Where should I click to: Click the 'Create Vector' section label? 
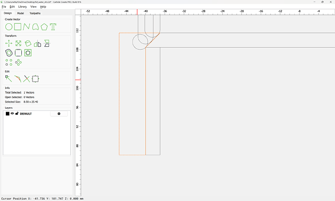coord(13,19)
